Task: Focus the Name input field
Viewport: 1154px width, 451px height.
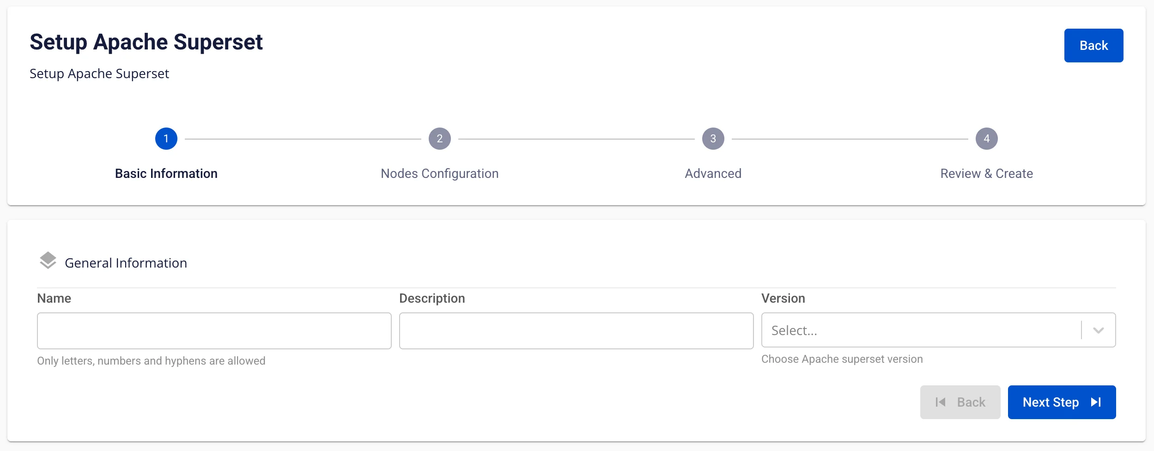Action: click(x=214, y=331)
